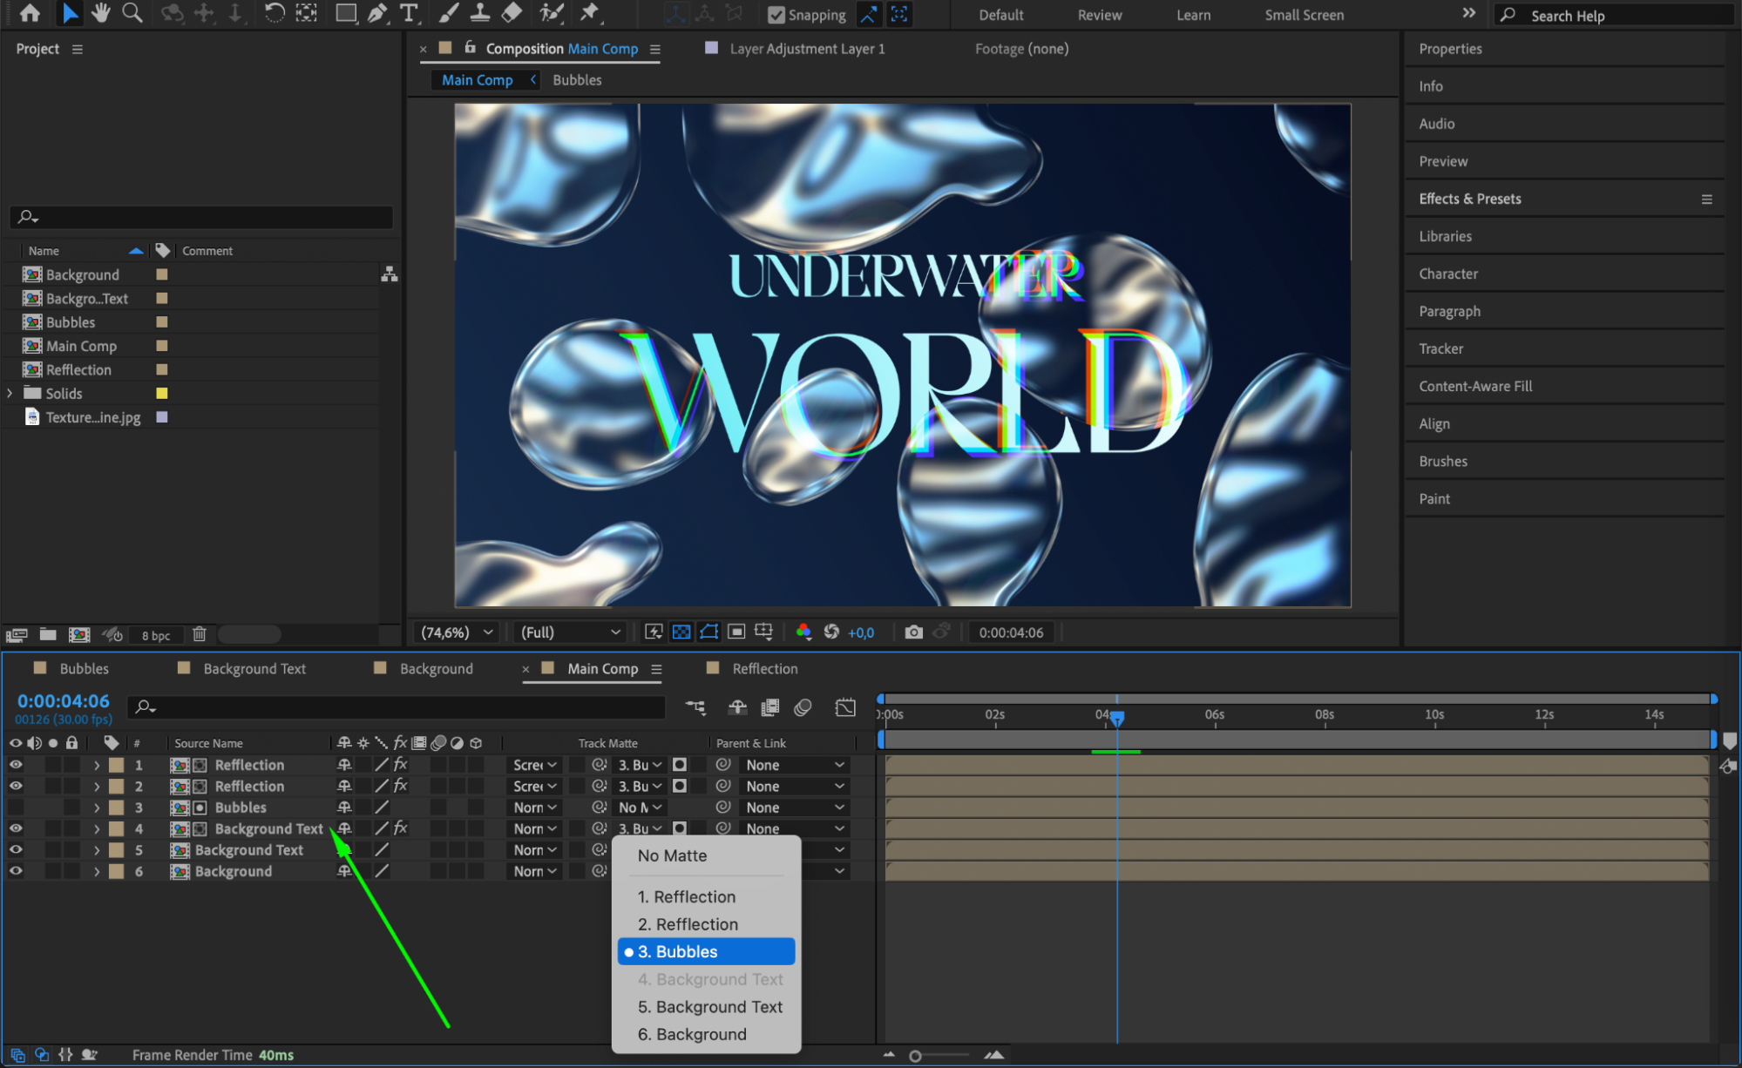Show the Bubbles layer visibility
The height and width of the screenshot is (1068, 1742).
tap(16, 808)
